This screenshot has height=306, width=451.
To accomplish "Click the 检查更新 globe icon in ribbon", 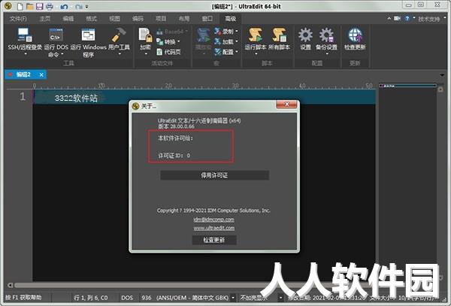I will 355,35.
